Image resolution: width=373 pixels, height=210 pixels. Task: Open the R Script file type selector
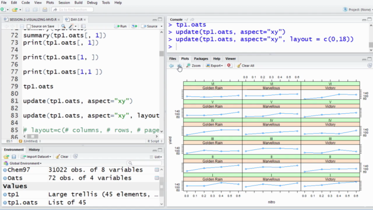tap(155, 141)
